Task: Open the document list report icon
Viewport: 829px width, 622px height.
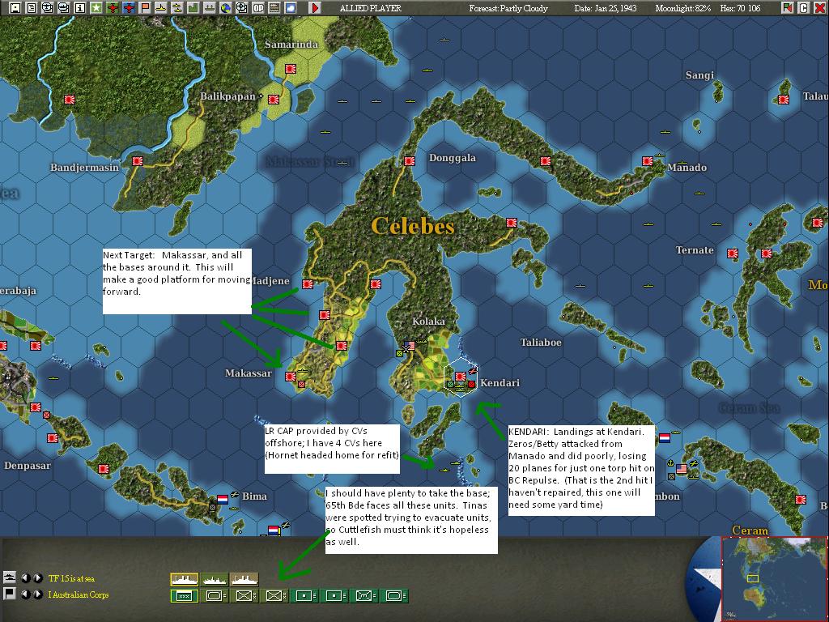Action: tap(32, 7)
